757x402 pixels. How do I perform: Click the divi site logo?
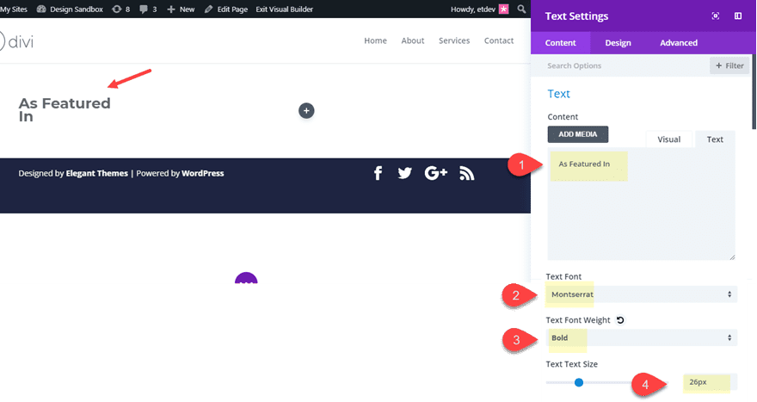16,41
